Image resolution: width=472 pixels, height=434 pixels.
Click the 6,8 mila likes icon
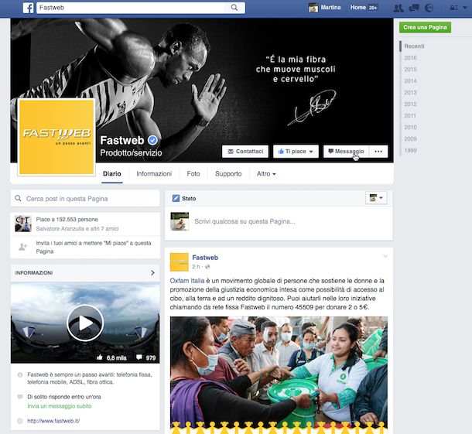100,357
